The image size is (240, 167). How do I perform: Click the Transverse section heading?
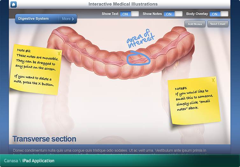[x=44, y=139]
